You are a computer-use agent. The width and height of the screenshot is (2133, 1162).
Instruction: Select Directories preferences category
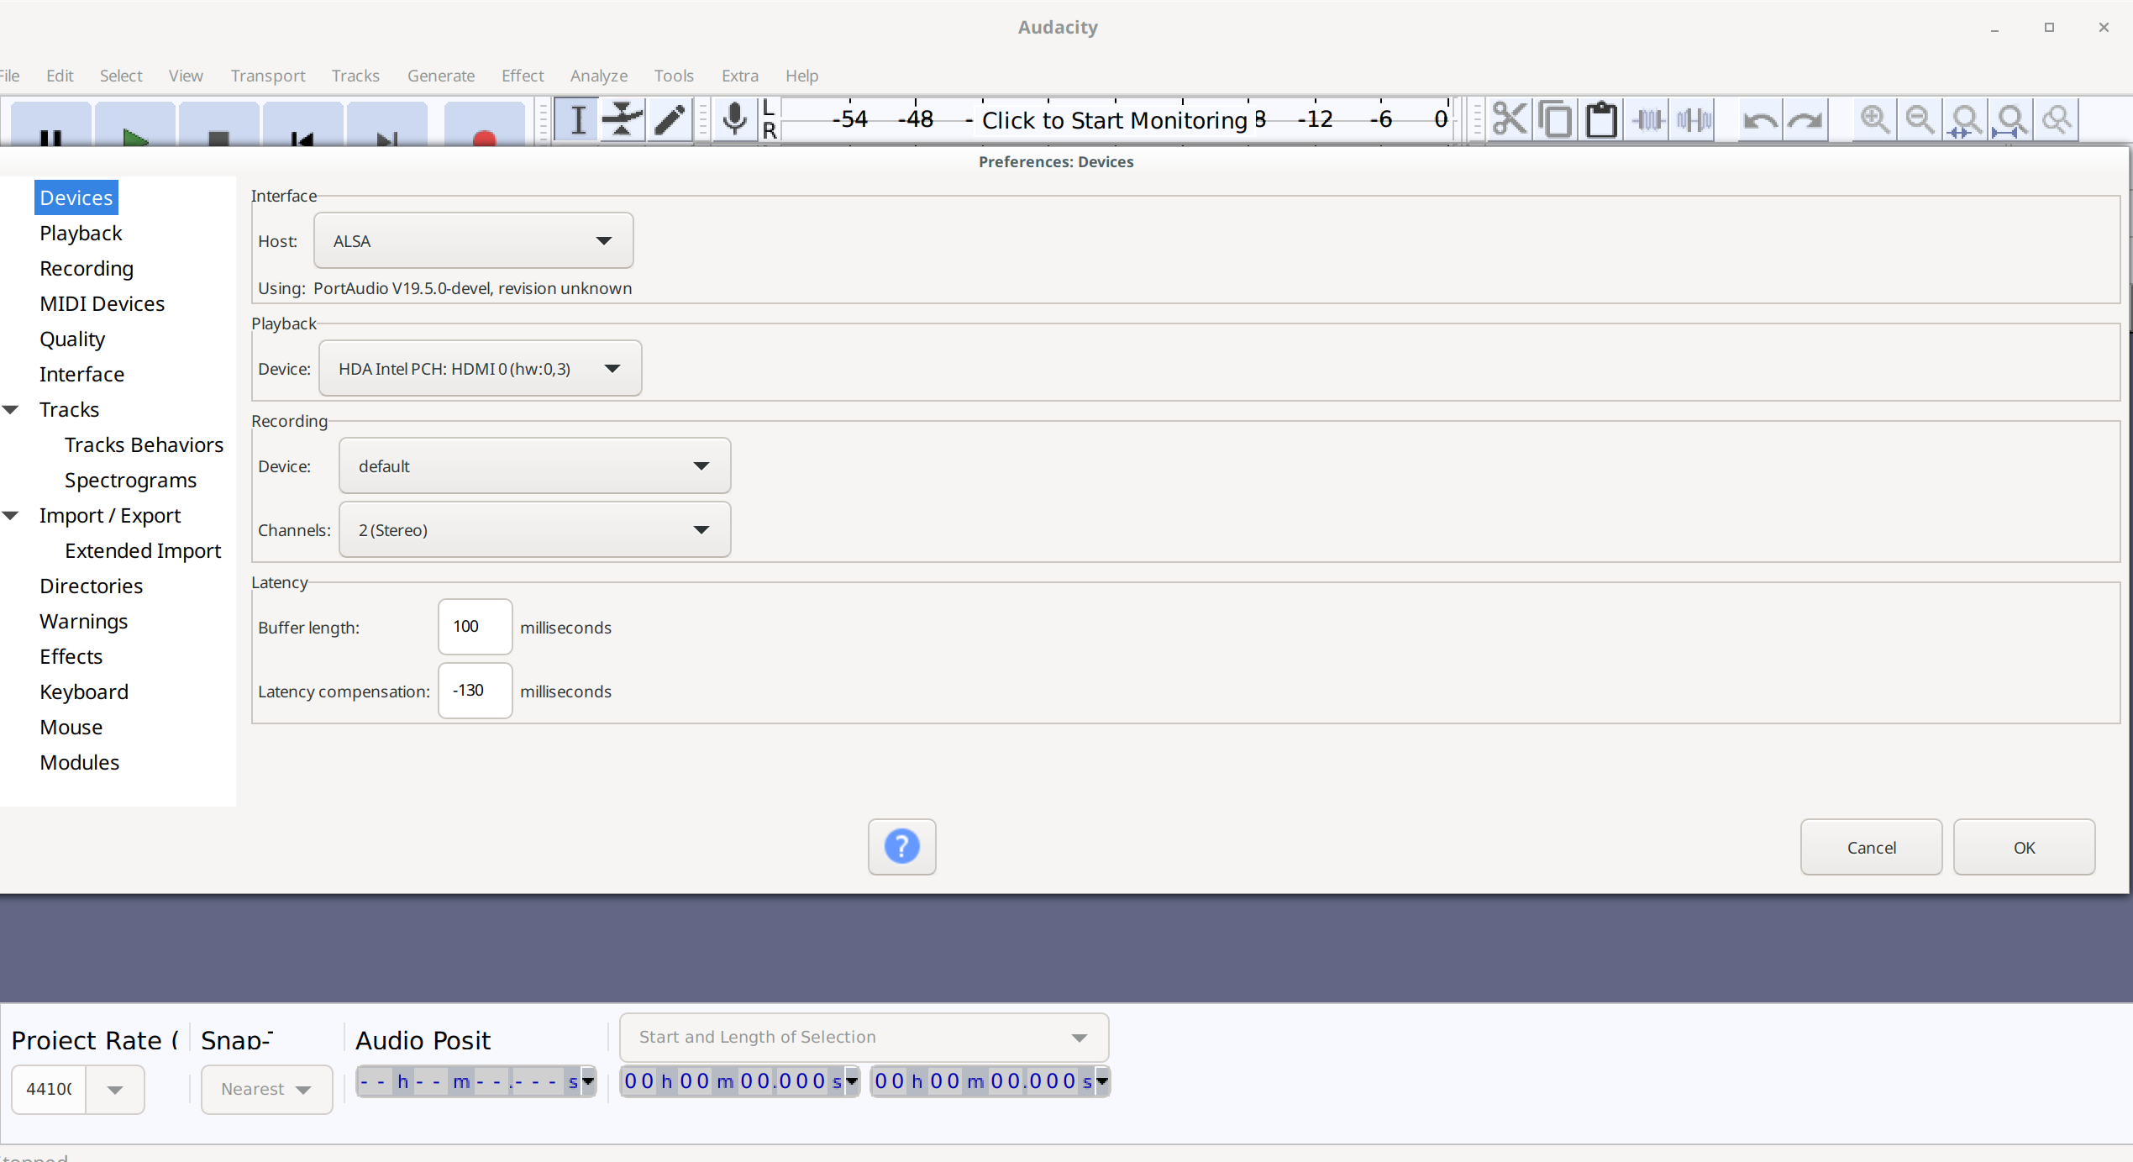click(91, 586)
